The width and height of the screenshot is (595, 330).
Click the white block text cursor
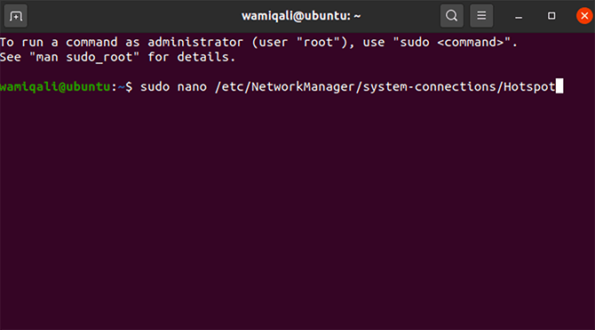[559, 86]
